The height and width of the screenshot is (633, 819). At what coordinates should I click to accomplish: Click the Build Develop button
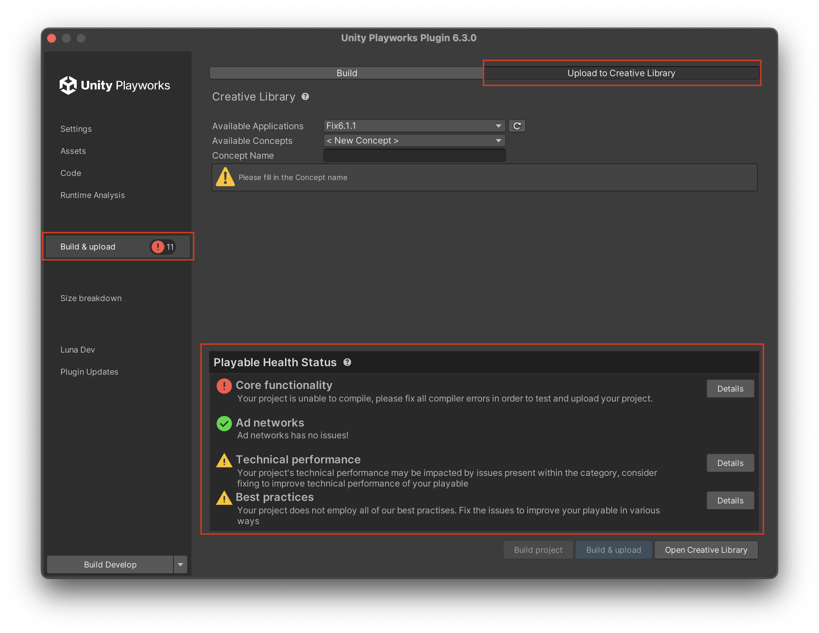[110, 564]
